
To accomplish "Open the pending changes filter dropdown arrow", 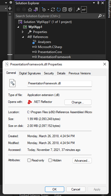I will (48, 9).
